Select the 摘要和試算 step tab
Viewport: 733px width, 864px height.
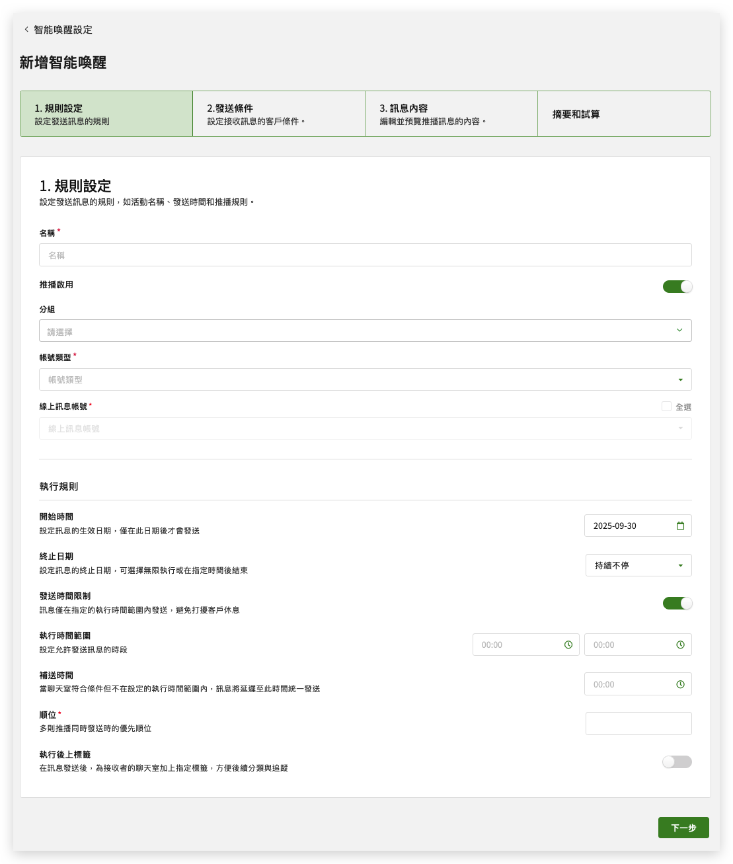[x=623, y=114]
